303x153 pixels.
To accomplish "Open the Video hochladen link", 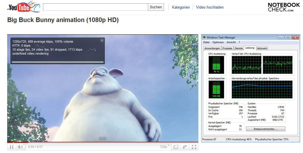I will tap(210, 7).
